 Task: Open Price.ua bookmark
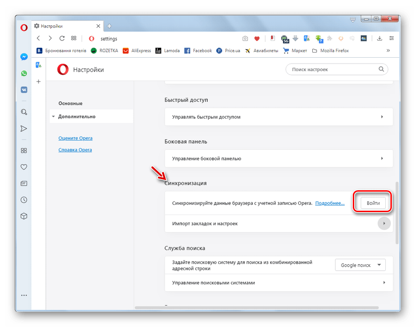tap(228, 50)
